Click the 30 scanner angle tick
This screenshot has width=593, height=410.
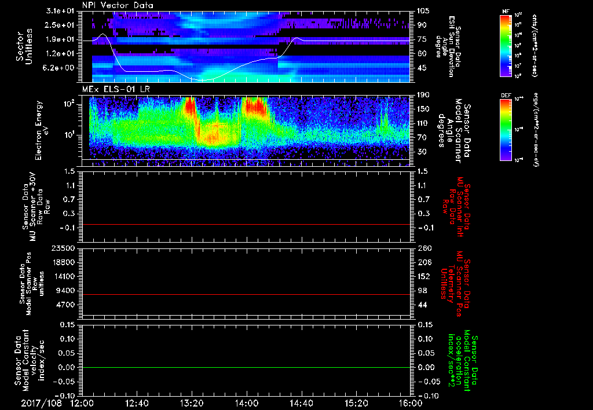[422, 152]
